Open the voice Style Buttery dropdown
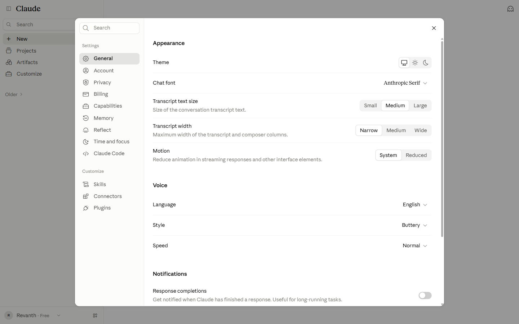 (x=414, y=225)
